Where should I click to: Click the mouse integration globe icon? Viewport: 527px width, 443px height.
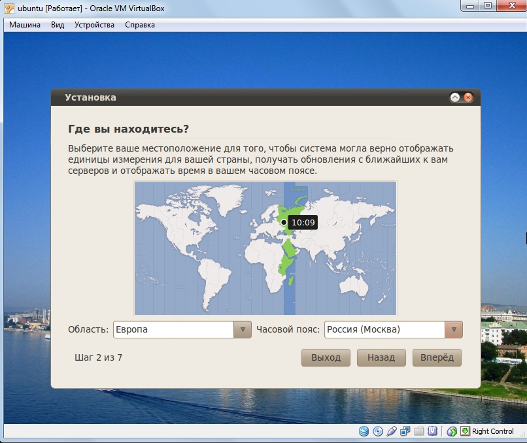tap(452, 431)
